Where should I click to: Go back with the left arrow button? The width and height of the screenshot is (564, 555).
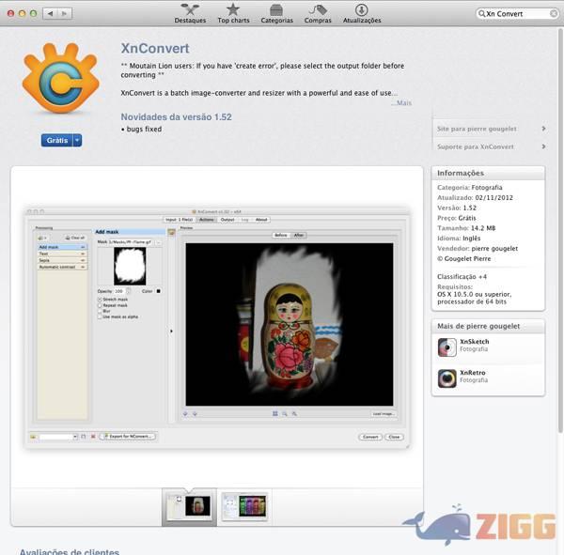tap(51, 14)
